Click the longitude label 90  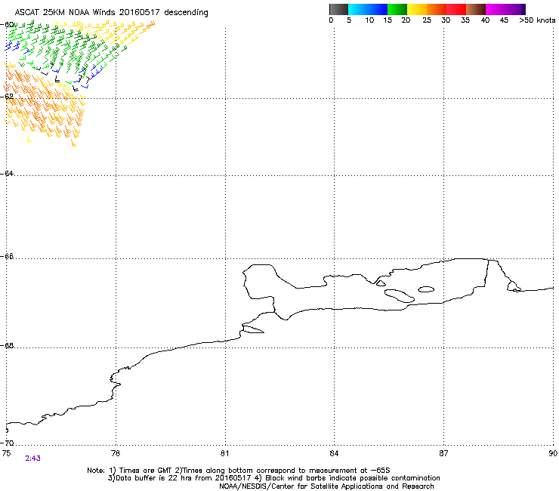[553, 453]
